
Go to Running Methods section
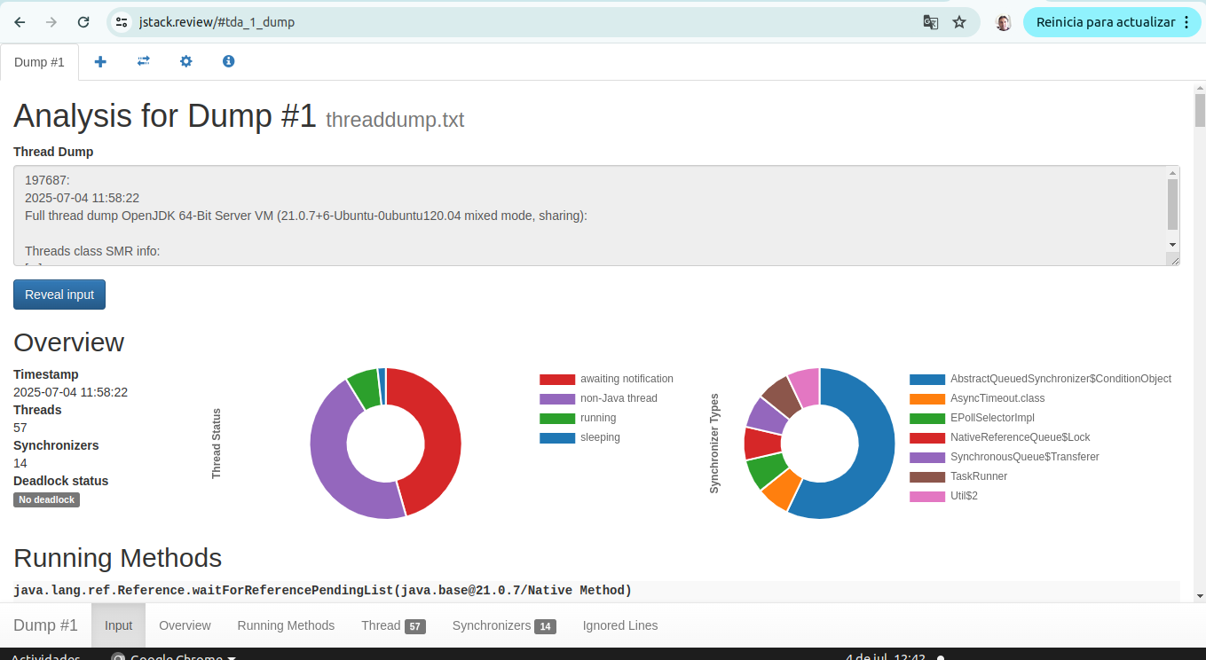[286, 625]
